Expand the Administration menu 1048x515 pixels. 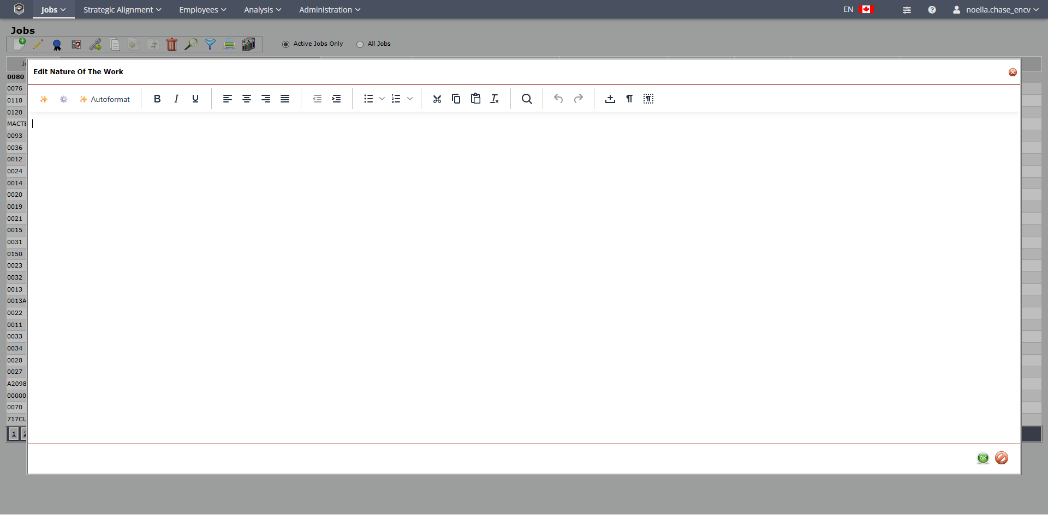pos(329,9)
